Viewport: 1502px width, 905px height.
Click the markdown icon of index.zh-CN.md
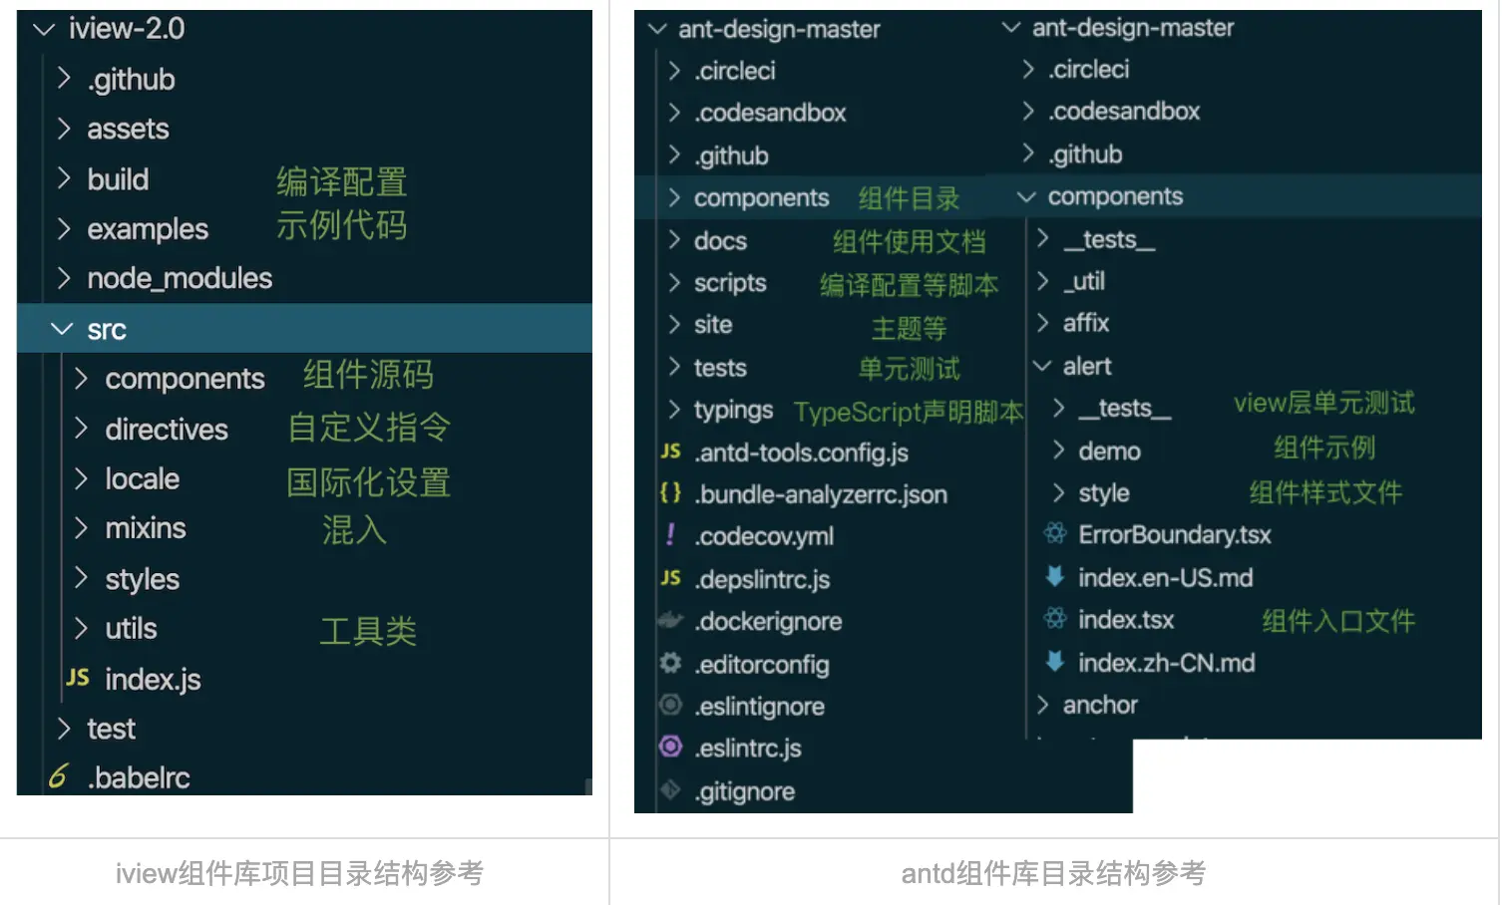1054,661
